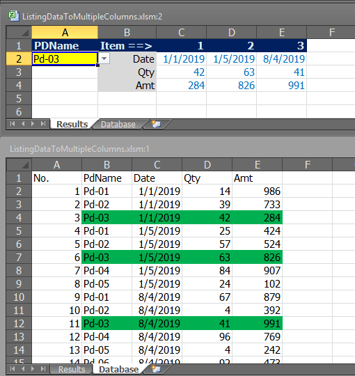
Task: Click the 'Item ==>' header cell
Action: click(x=127, y=45)
